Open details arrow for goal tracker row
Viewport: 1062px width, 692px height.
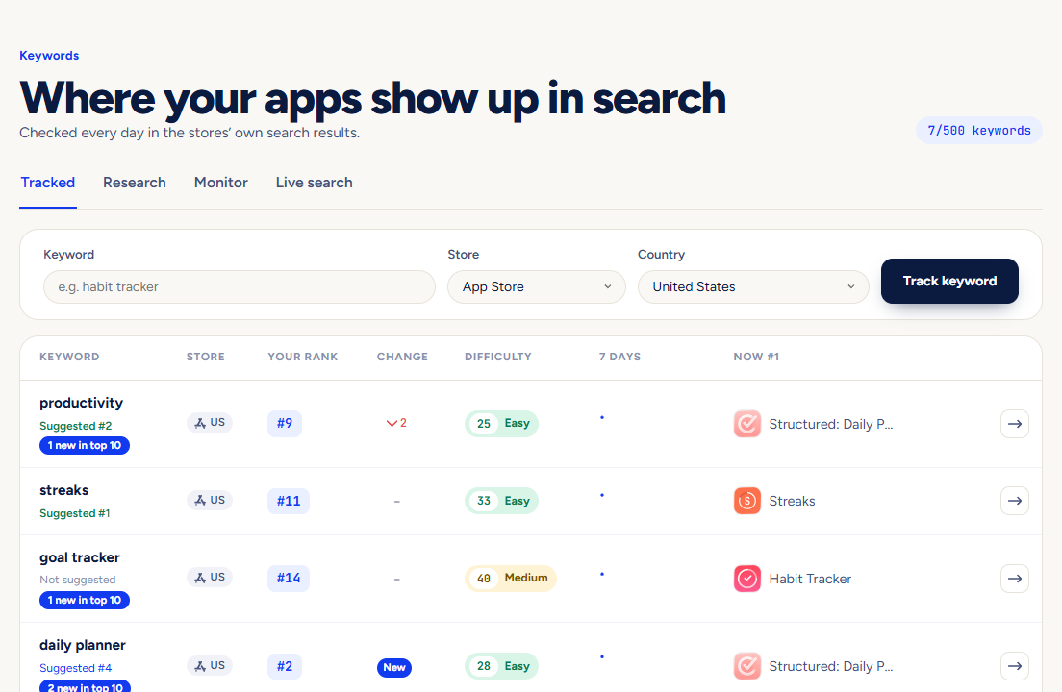1015,579
